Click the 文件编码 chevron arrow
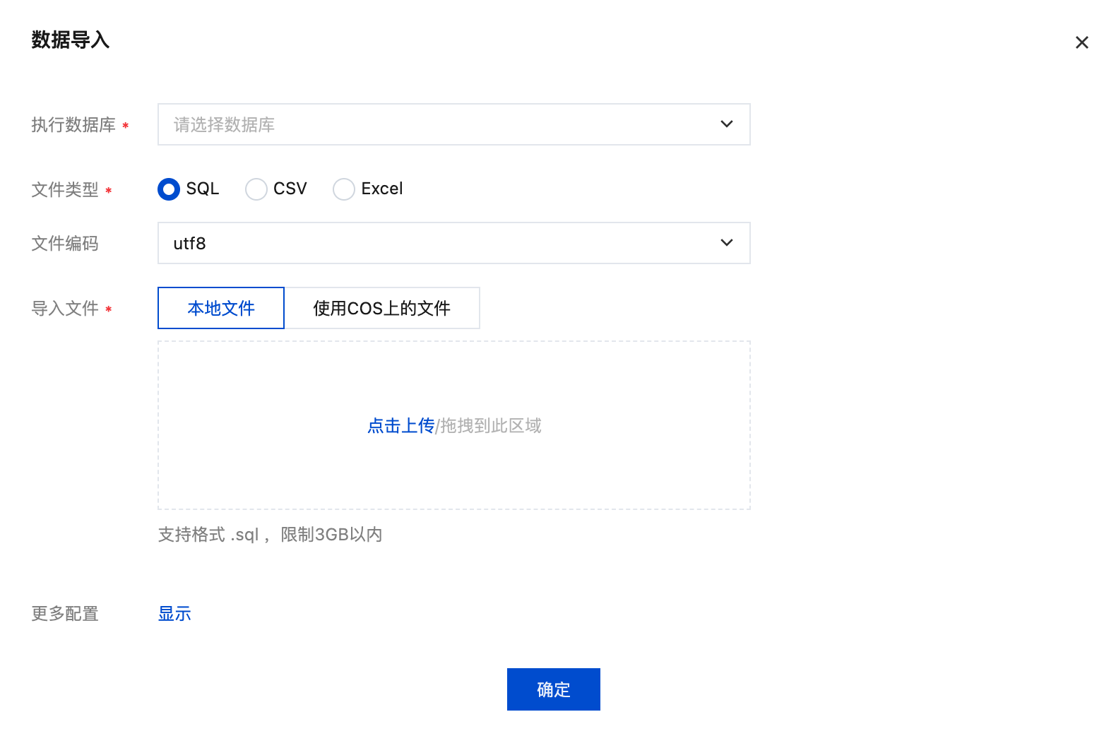1116x736 pixels. tap(726, 243)
